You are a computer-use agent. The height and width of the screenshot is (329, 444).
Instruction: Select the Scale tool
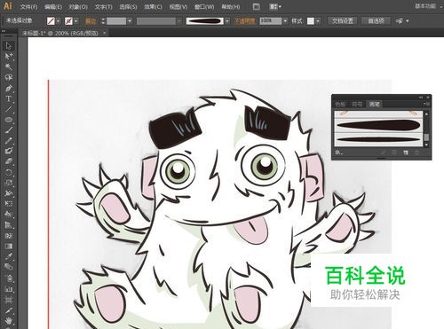point(9,183)
